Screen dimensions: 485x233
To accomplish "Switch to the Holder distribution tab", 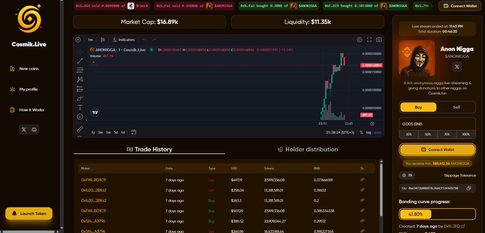I will (x=308, y=149).
